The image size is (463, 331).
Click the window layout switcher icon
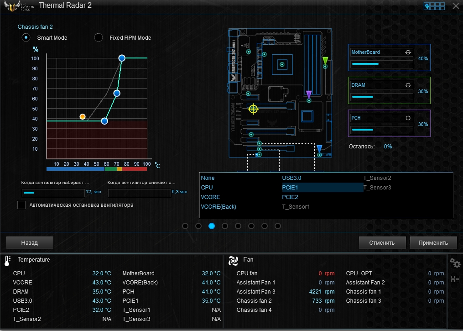coord(434,6)
